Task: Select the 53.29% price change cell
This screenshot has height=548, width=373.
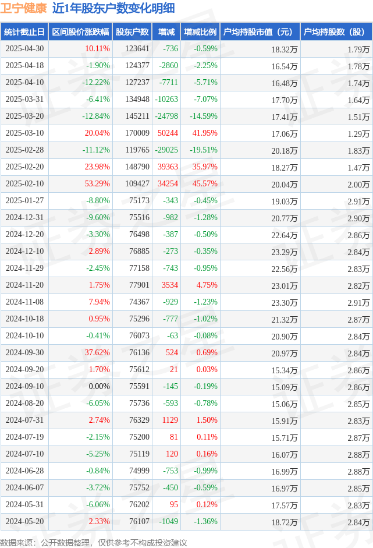Action: pyautogui.click(x=97, y=184)
